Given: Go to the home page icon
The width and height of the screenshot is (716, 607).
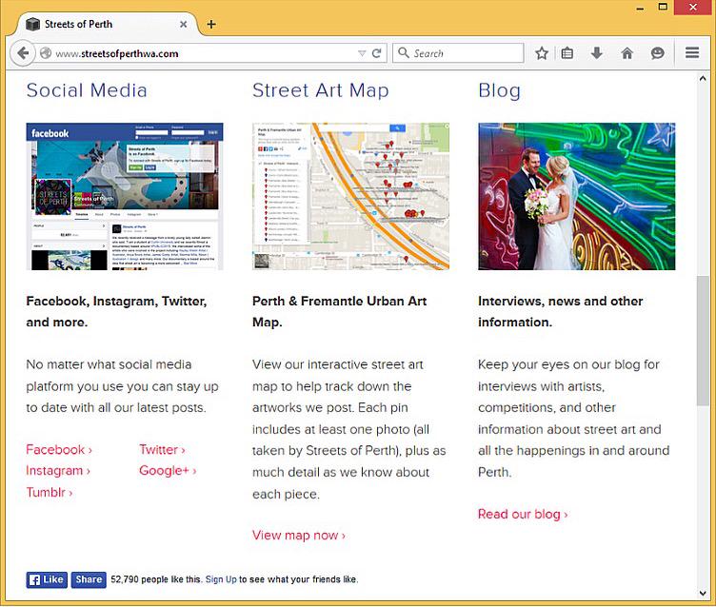Looking at the screenshot, I should (626, 53).
